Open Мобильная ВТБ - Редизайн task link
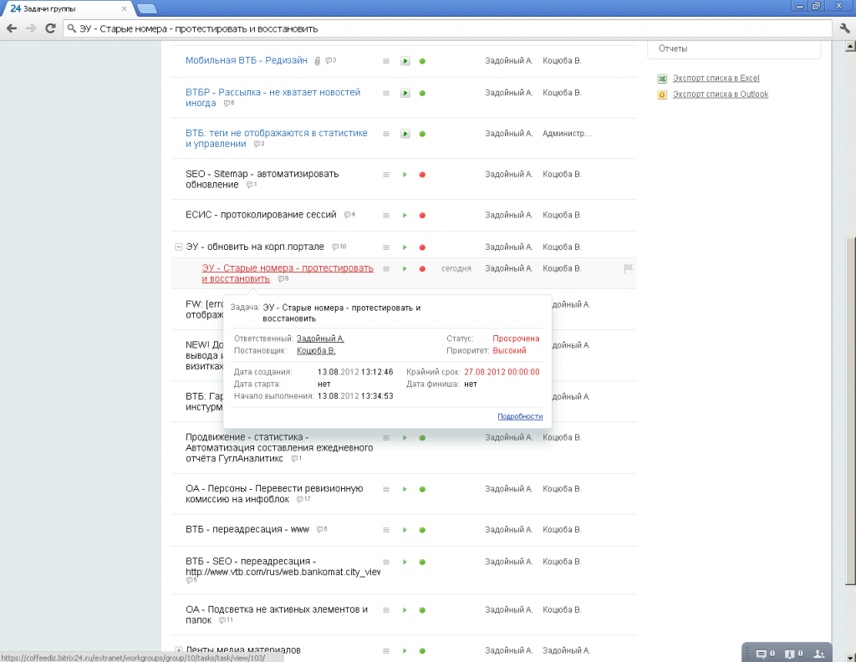This screenshot has width=856, height=662. coord(247,60)
